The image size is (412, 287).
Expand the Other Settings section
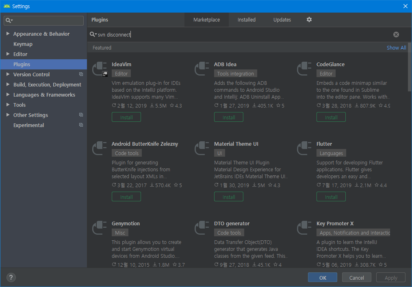8,115
